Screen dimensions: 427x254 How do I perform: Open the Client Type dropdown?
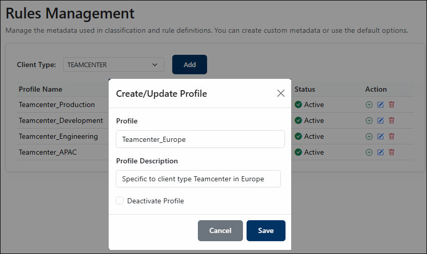click(x=114, y=65)
